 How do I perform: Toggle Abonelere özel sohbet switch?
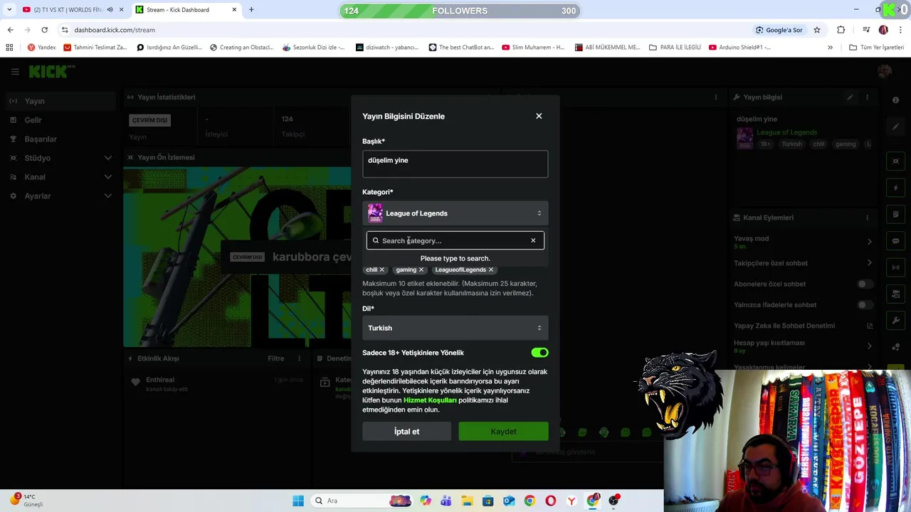coord(863,284)
